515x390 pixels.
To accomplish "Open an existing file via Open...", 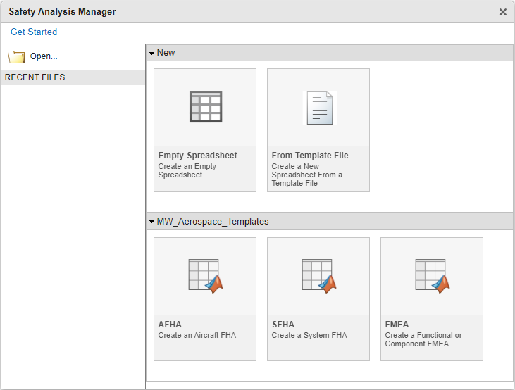I will coord(44,56).
